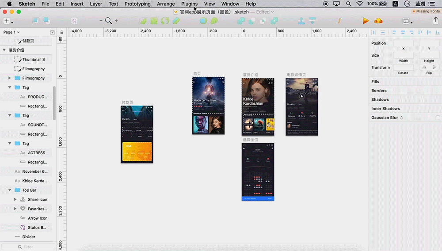Open the Layer menu
Image resolution: width=442 pixels, height=251 pixels.
click(96, 4)
